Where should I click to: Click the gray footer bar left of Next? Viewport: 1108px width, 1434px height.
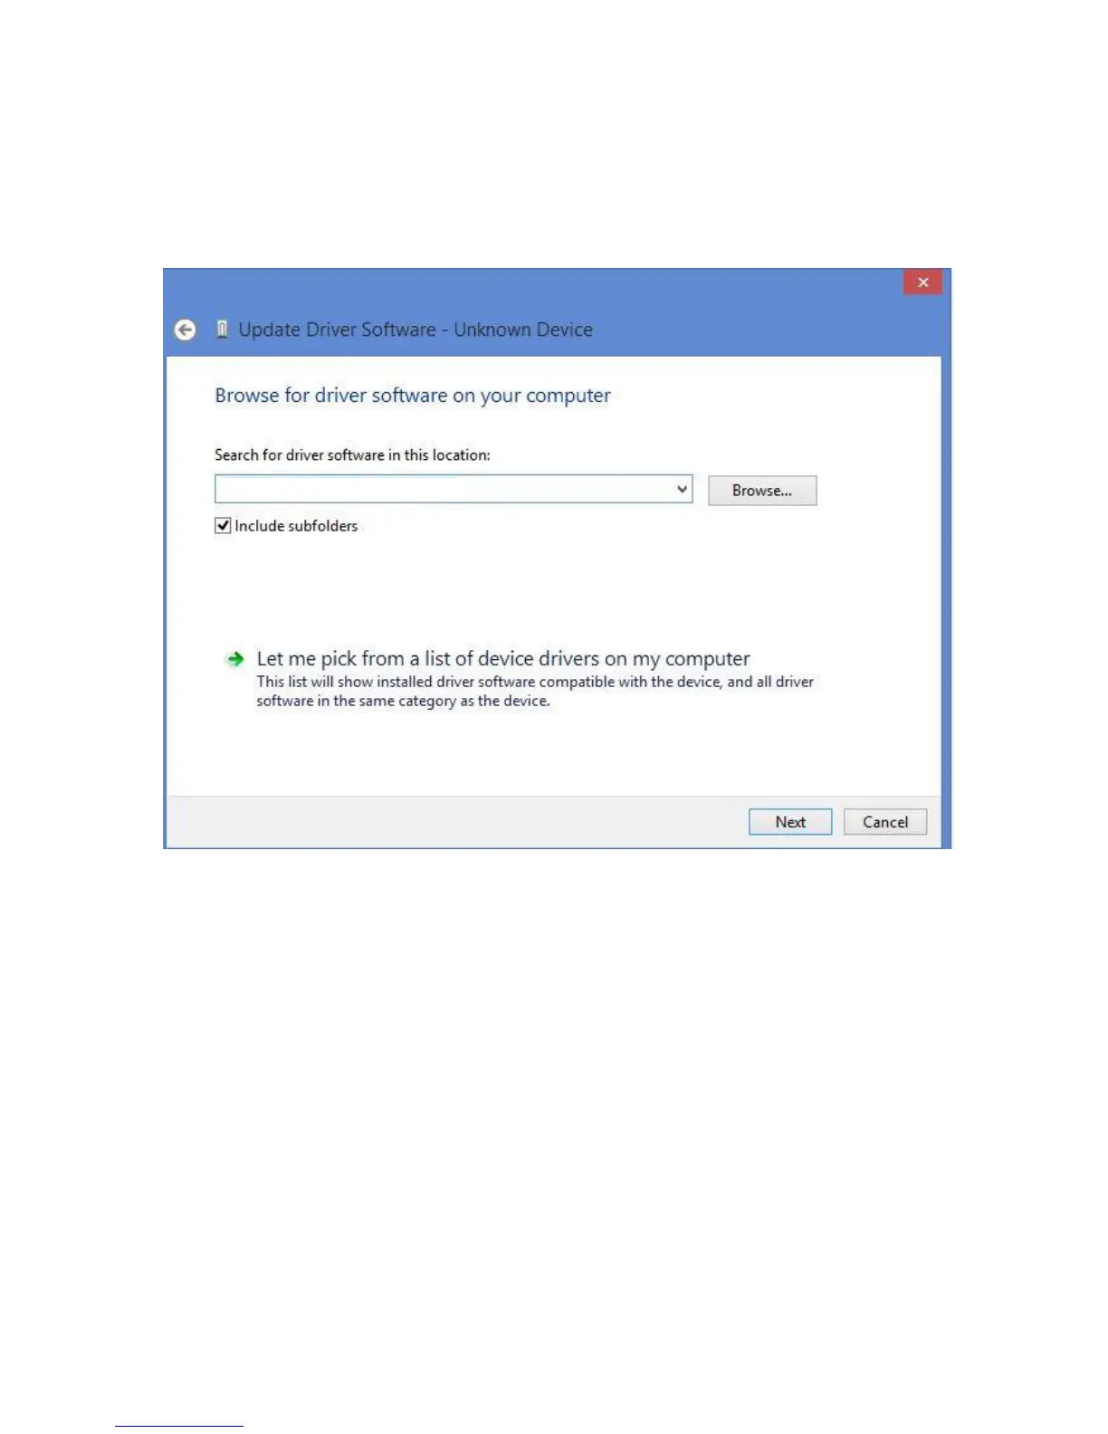[453, 822]
